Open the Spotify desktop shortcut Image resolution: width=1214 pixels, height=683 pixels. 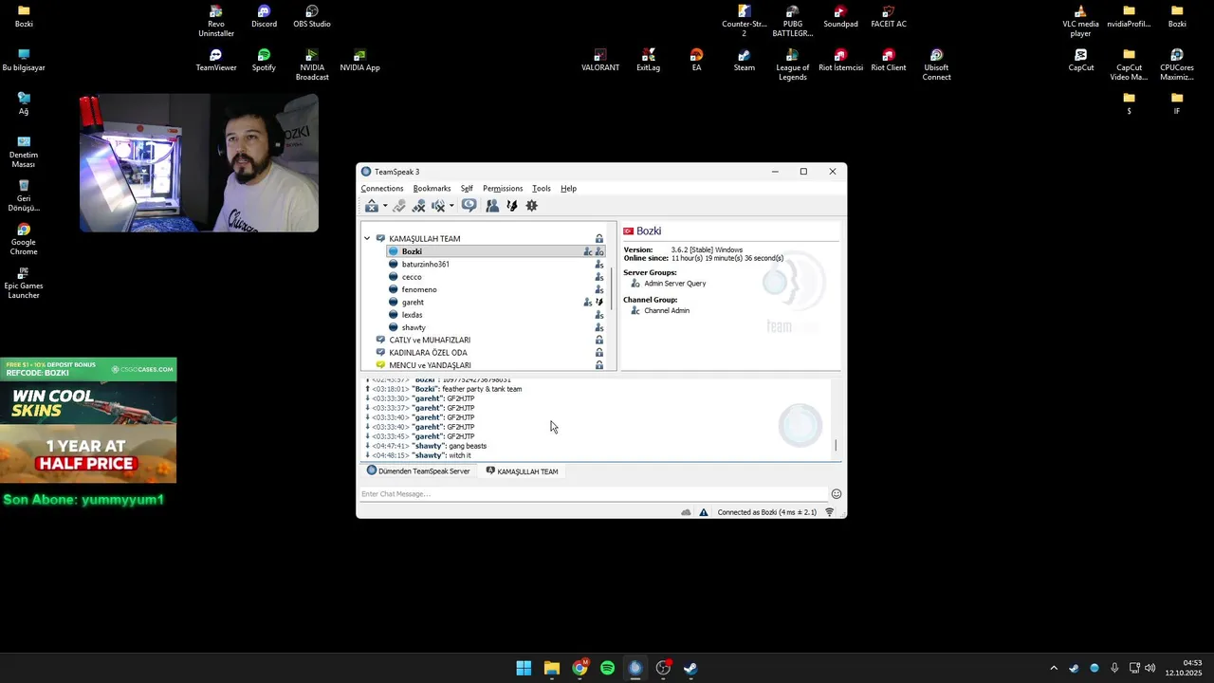tap(264, 61)
